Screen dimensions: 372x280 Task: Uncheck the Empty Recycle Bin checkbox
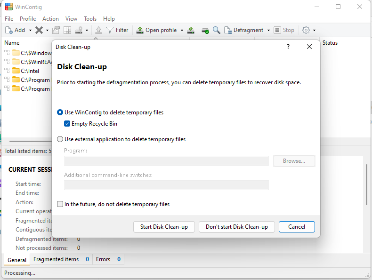67,124
